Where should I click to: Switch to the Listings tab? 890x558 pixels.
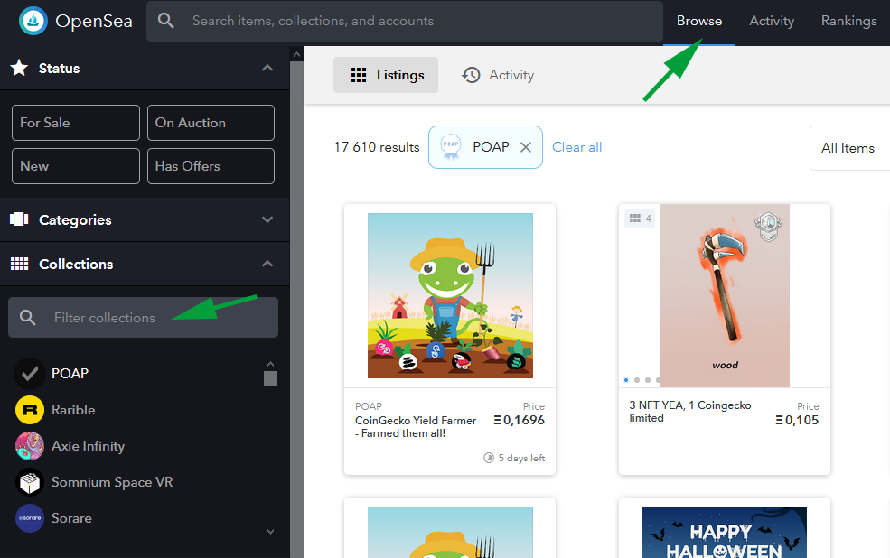[x=386, y=75]
